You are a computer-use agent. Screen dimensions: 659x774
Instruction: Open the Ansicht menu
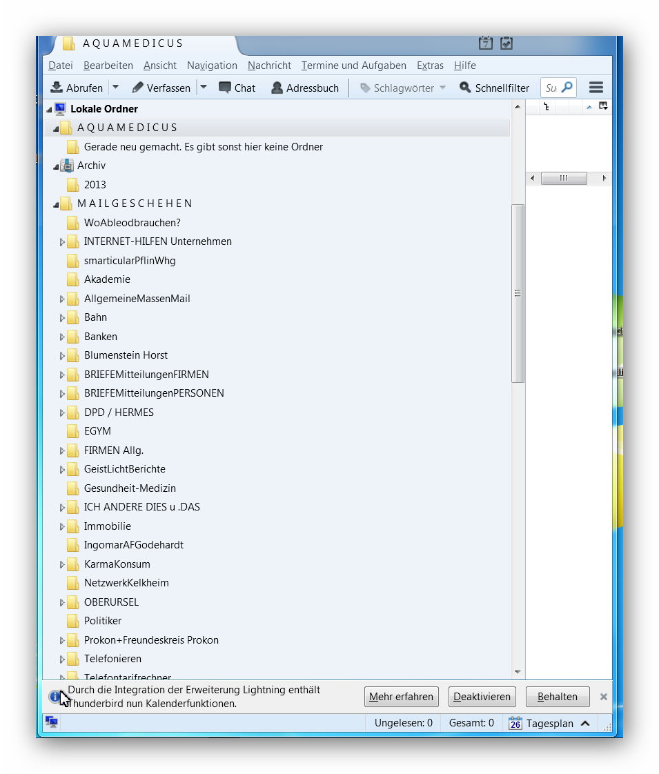(160, 65)
